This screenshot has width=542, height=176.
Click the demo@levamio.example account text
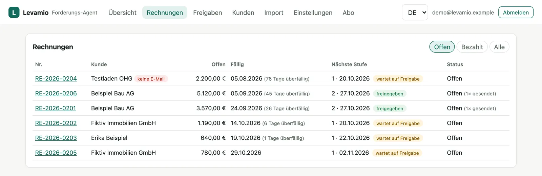(463, 13)
